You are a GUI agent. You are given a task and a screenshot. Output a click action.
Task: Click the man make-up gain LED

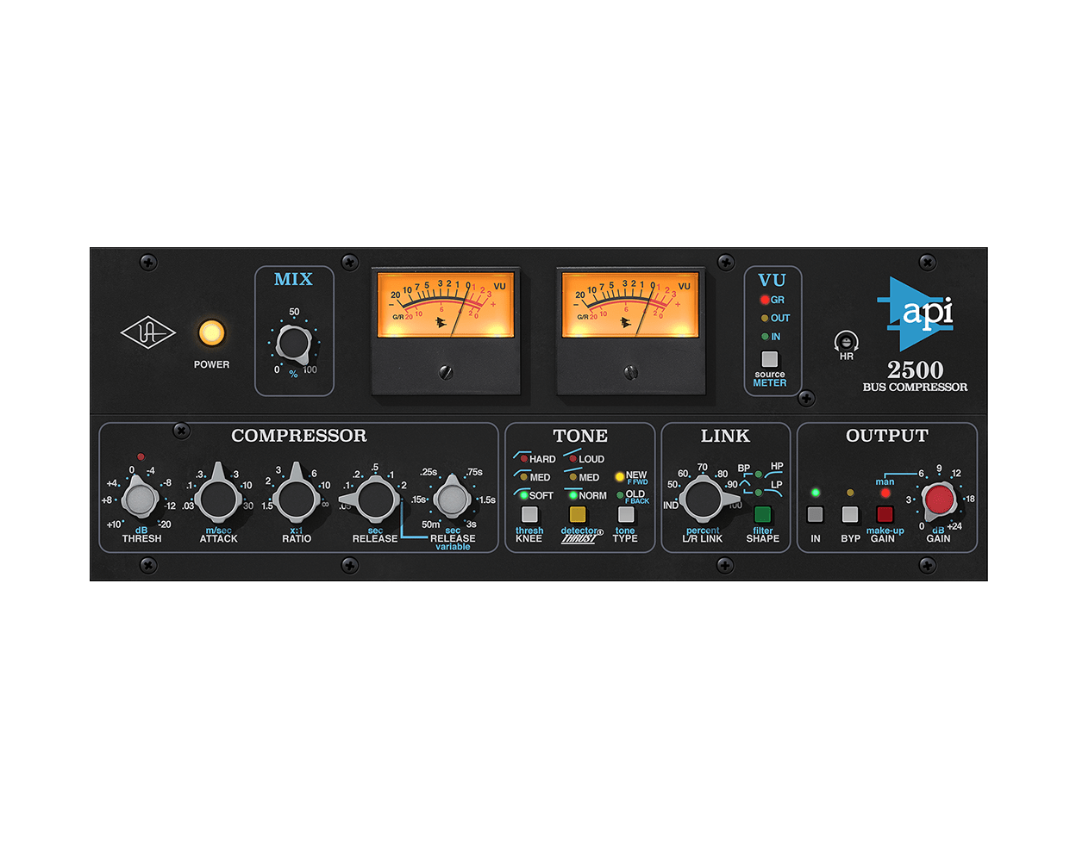[885, 493]
